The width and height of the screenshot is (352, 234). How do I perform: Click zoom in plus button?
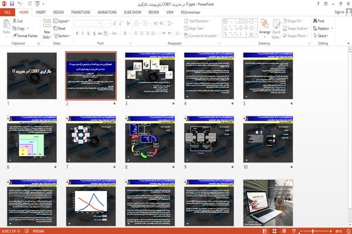pos(331,231)
